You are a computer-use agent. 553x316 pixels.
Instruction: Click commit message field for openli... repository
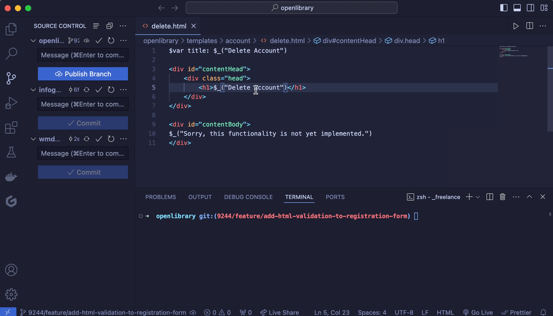83,55
